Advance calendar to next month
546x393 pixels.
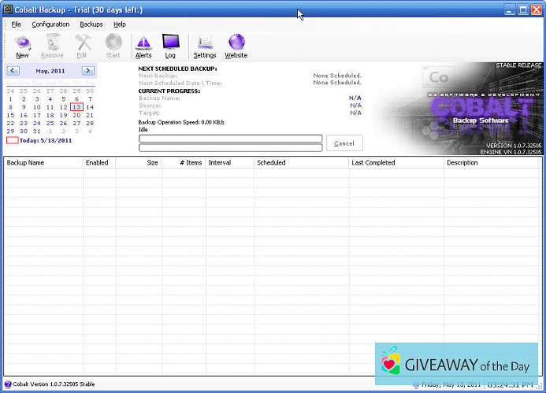click(88, 71)
